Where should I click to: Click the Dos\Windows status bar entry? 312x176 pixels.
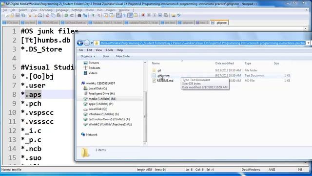(x=251, y=170)
